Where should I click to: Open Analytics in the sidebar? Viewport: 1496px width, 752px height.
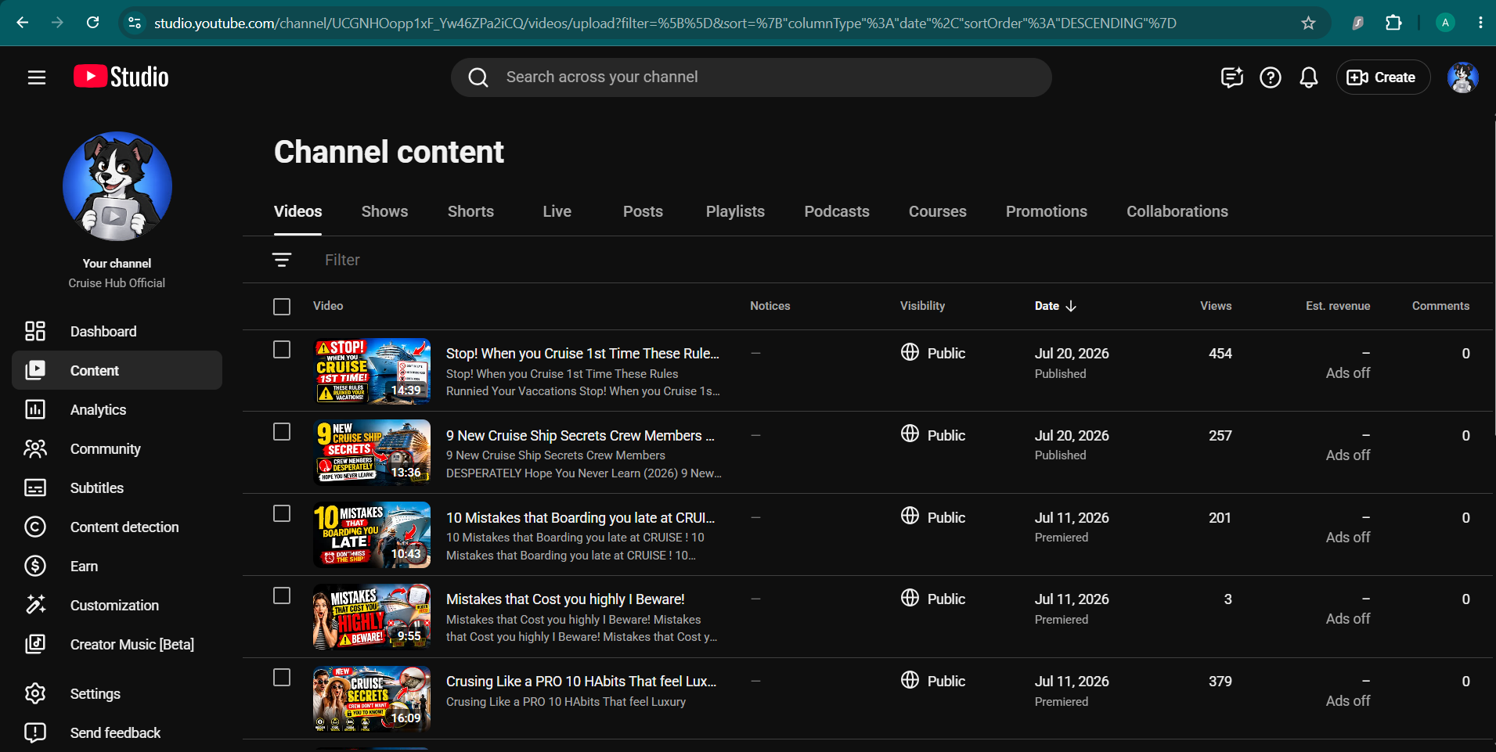(117, 409)
